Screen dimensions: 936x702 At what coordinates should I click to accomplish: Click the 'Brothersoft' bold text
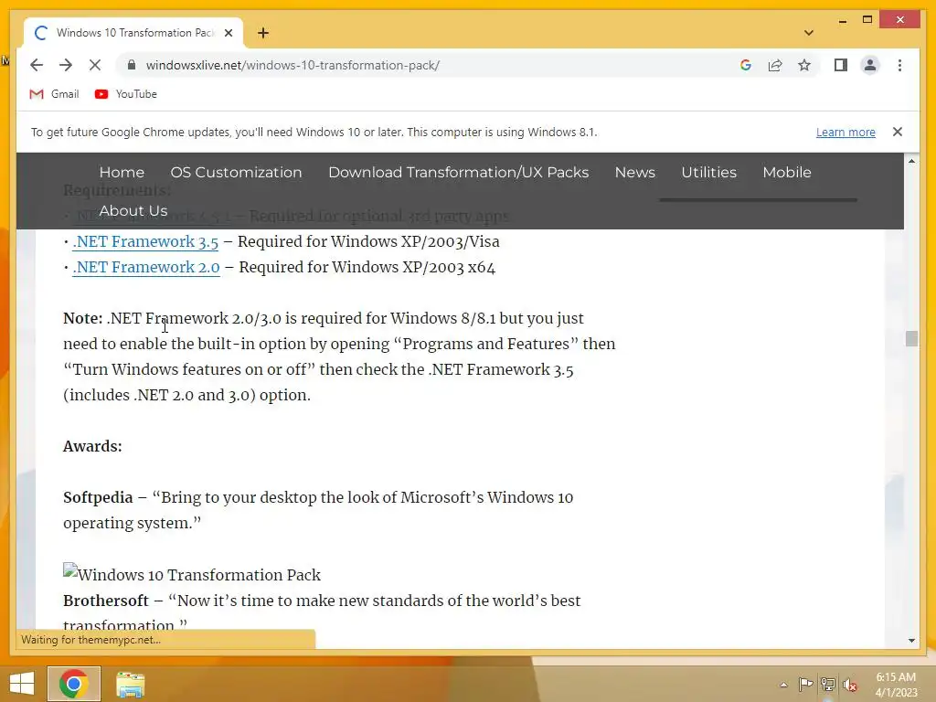pos(106,601)
